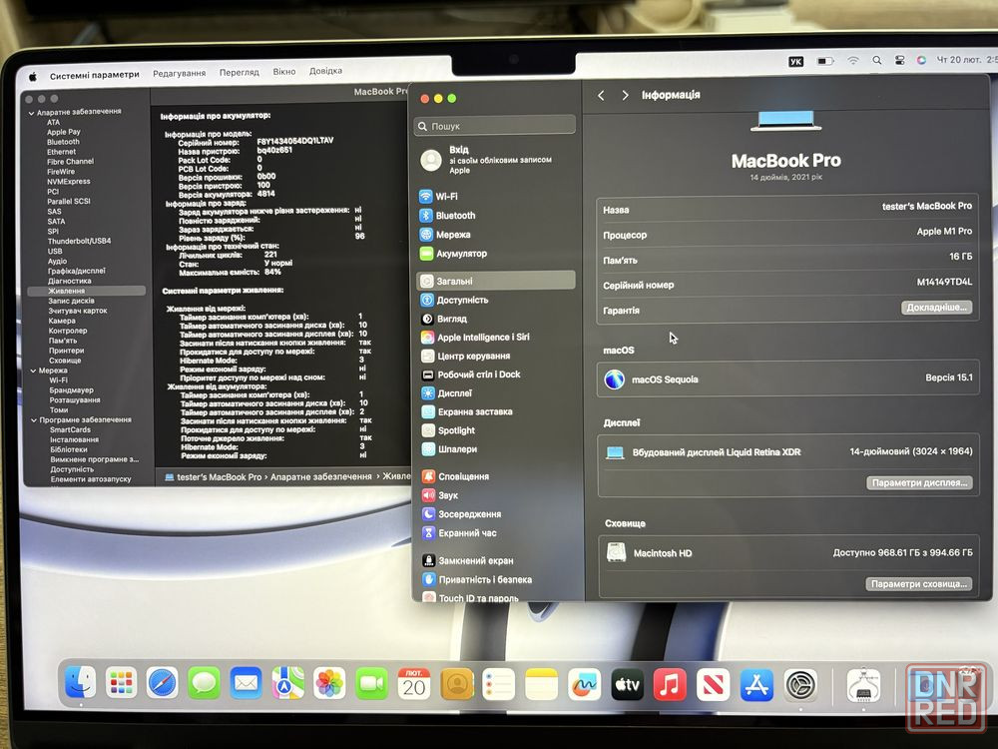Click Параметри сховища button
The width and height of the screenshot is (998, 749).
[918, 583]
